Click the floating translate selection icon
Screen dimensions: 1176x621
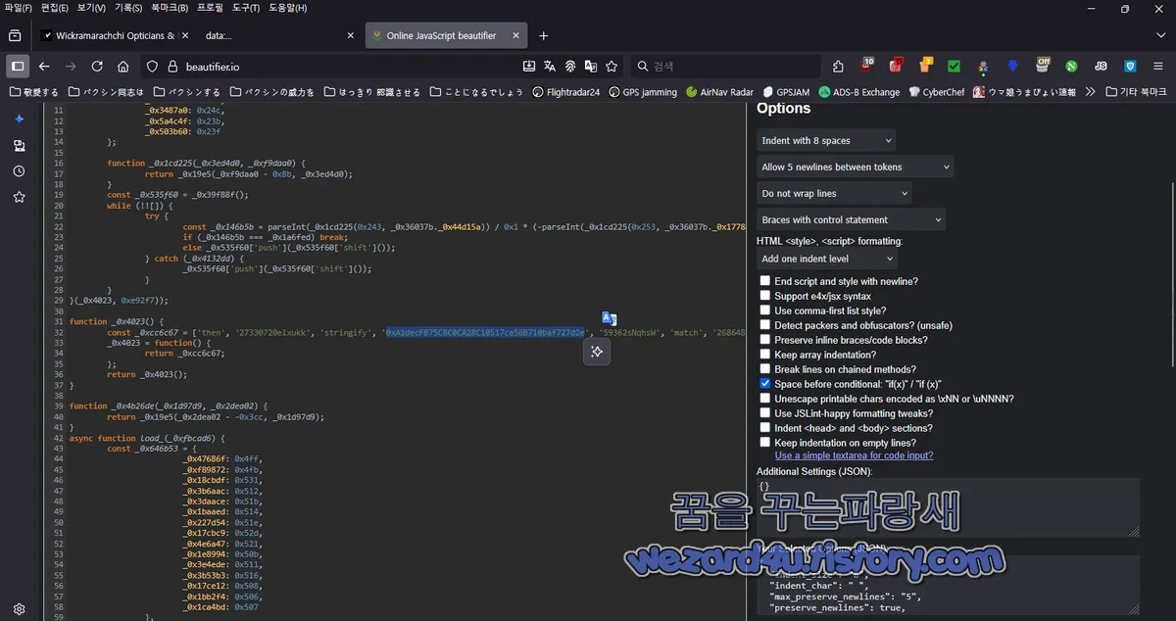(x=609, y=318)
